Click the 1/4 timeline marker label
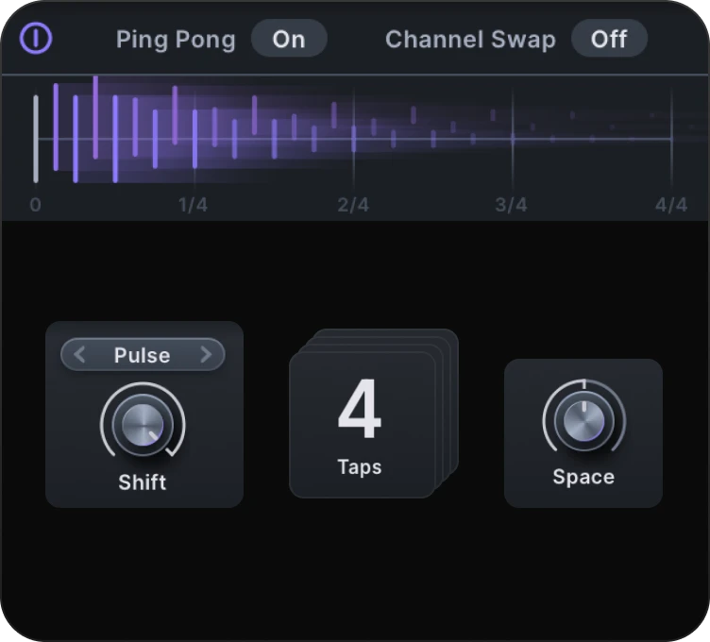710x642 pixels. (x=194, y=205)
